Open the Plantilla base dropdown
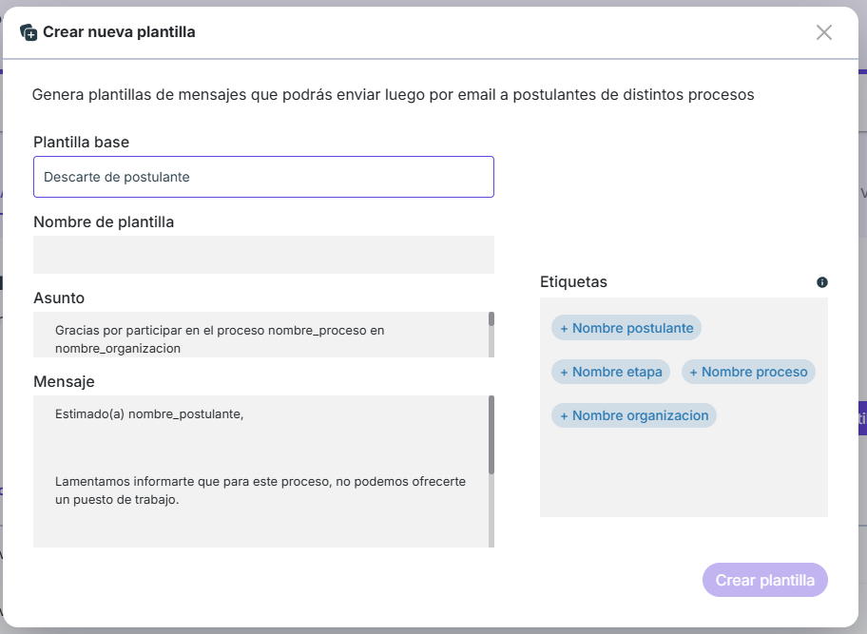The width and height of the screenshot is (867, 634). tap(263, 177)
